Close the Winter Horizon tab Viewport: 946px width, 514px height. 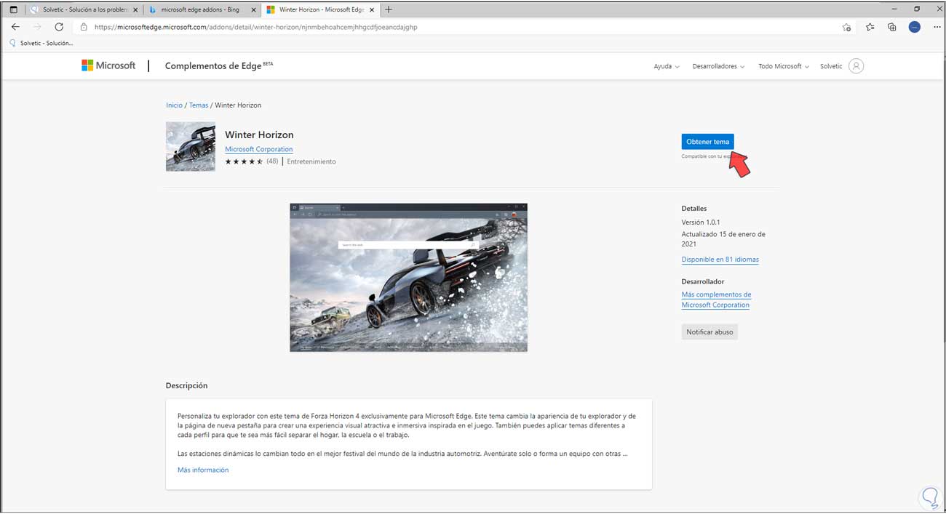(373, 9)
